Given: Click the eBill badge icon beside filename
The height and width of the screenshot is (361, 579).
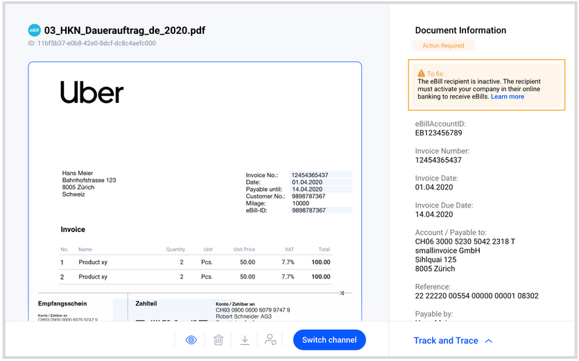Looking at the screenshot, I should pos(35,31).
